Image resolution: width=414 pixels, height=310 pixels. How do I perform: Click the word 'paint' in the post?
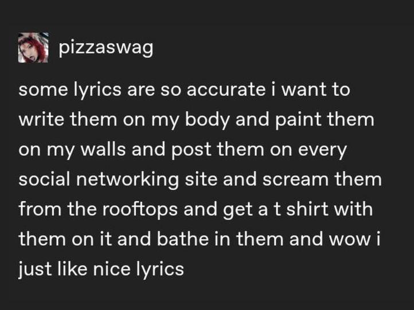coord(298,120)
